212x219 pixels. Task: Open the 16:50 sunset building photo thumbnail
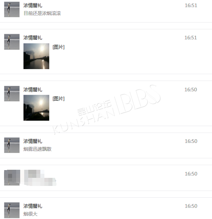click(36, 108)
